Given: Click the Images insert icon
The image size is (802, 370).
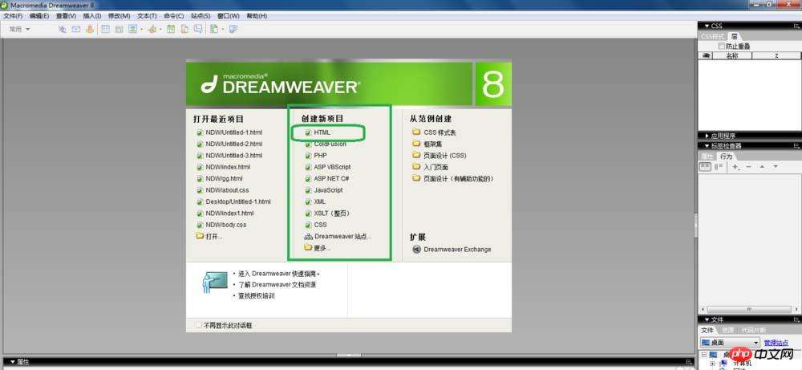Looking at the screenshot, I should [132, 29].
